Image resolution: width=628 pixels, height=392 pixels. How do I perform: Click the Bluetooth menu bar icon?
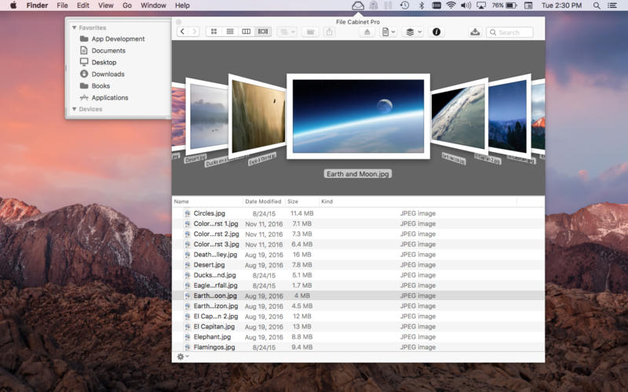422,5
